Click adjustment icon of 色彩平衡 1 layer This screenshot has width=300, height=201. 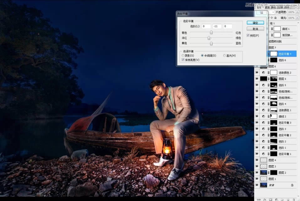[x=263, y=154]
